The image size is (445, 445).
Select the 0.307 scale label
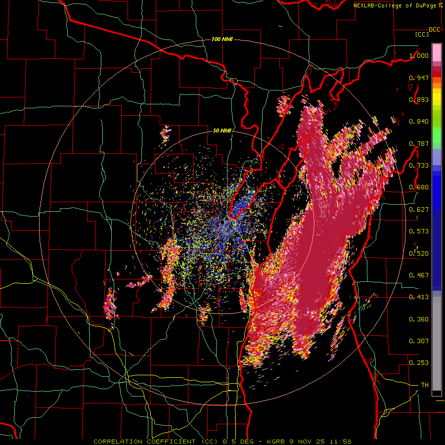(x=419, y=341)
